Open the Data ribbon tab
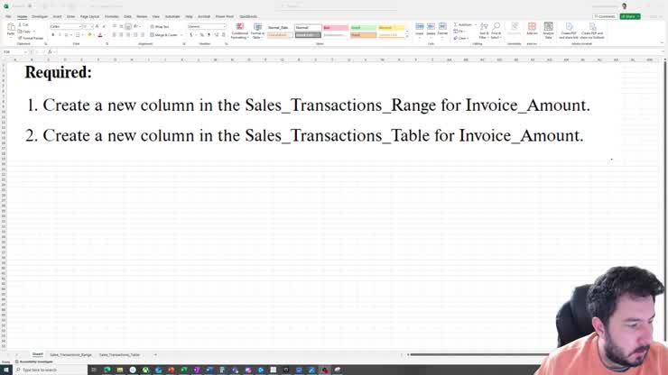The image size is (668, 375). coord(127,16)
